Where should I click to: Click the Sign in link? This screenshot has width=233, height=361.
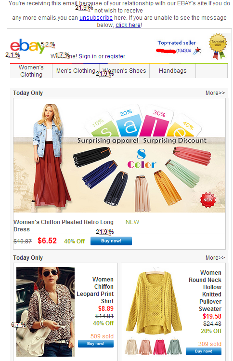pos(88,56)
